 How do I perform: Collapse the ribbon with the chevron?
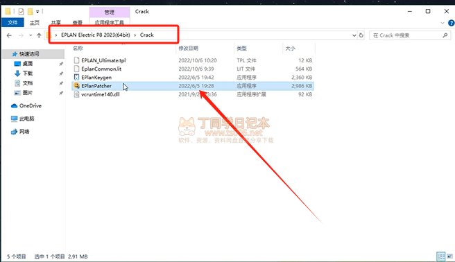(443, 23)
